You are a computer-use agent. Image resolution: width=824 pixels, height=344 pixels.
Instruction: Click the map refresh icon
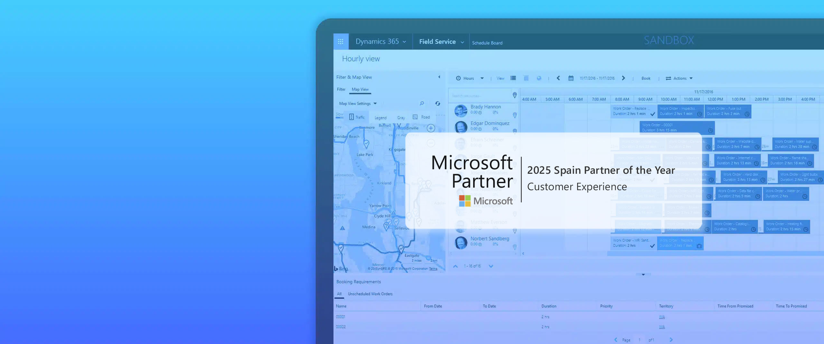pos(437,103)
